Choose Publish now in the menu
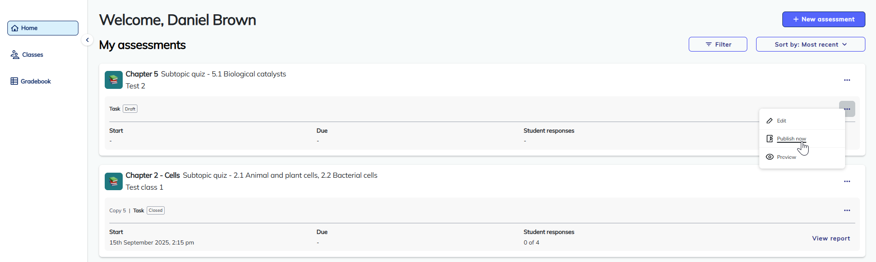The image size is (876, 262). click(x=791, y=139)
